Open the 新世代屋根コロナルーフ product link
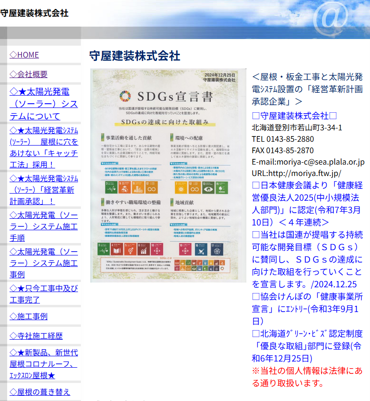 [43, 364]
